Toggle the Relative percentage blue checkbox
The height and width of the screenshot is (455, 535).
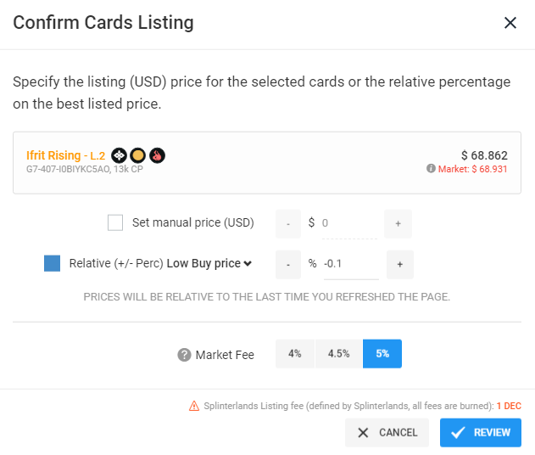[53, 263]
